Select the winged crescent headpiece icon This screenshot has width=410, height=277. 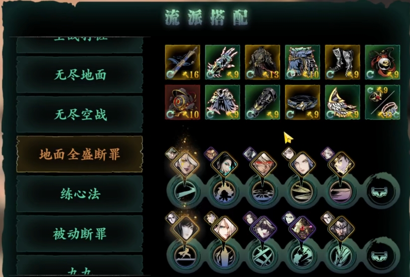(x=342, y=102)
